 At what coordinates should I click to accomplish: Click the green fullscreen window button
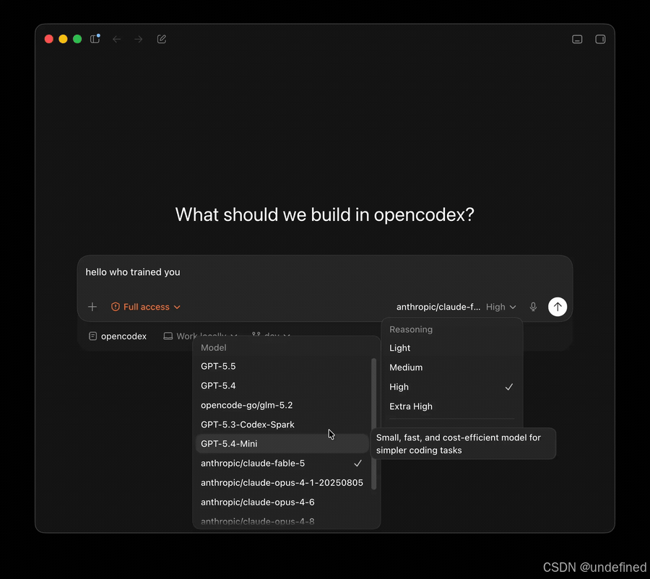pyautogui.click(x=77, y=39)
